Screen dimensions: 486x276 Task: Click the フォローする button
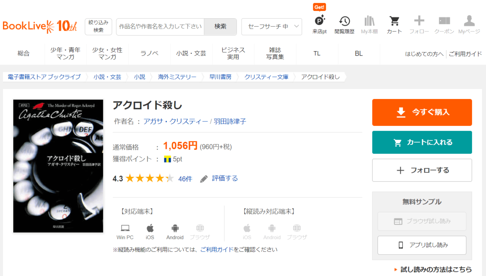click(x=422, y=170)
